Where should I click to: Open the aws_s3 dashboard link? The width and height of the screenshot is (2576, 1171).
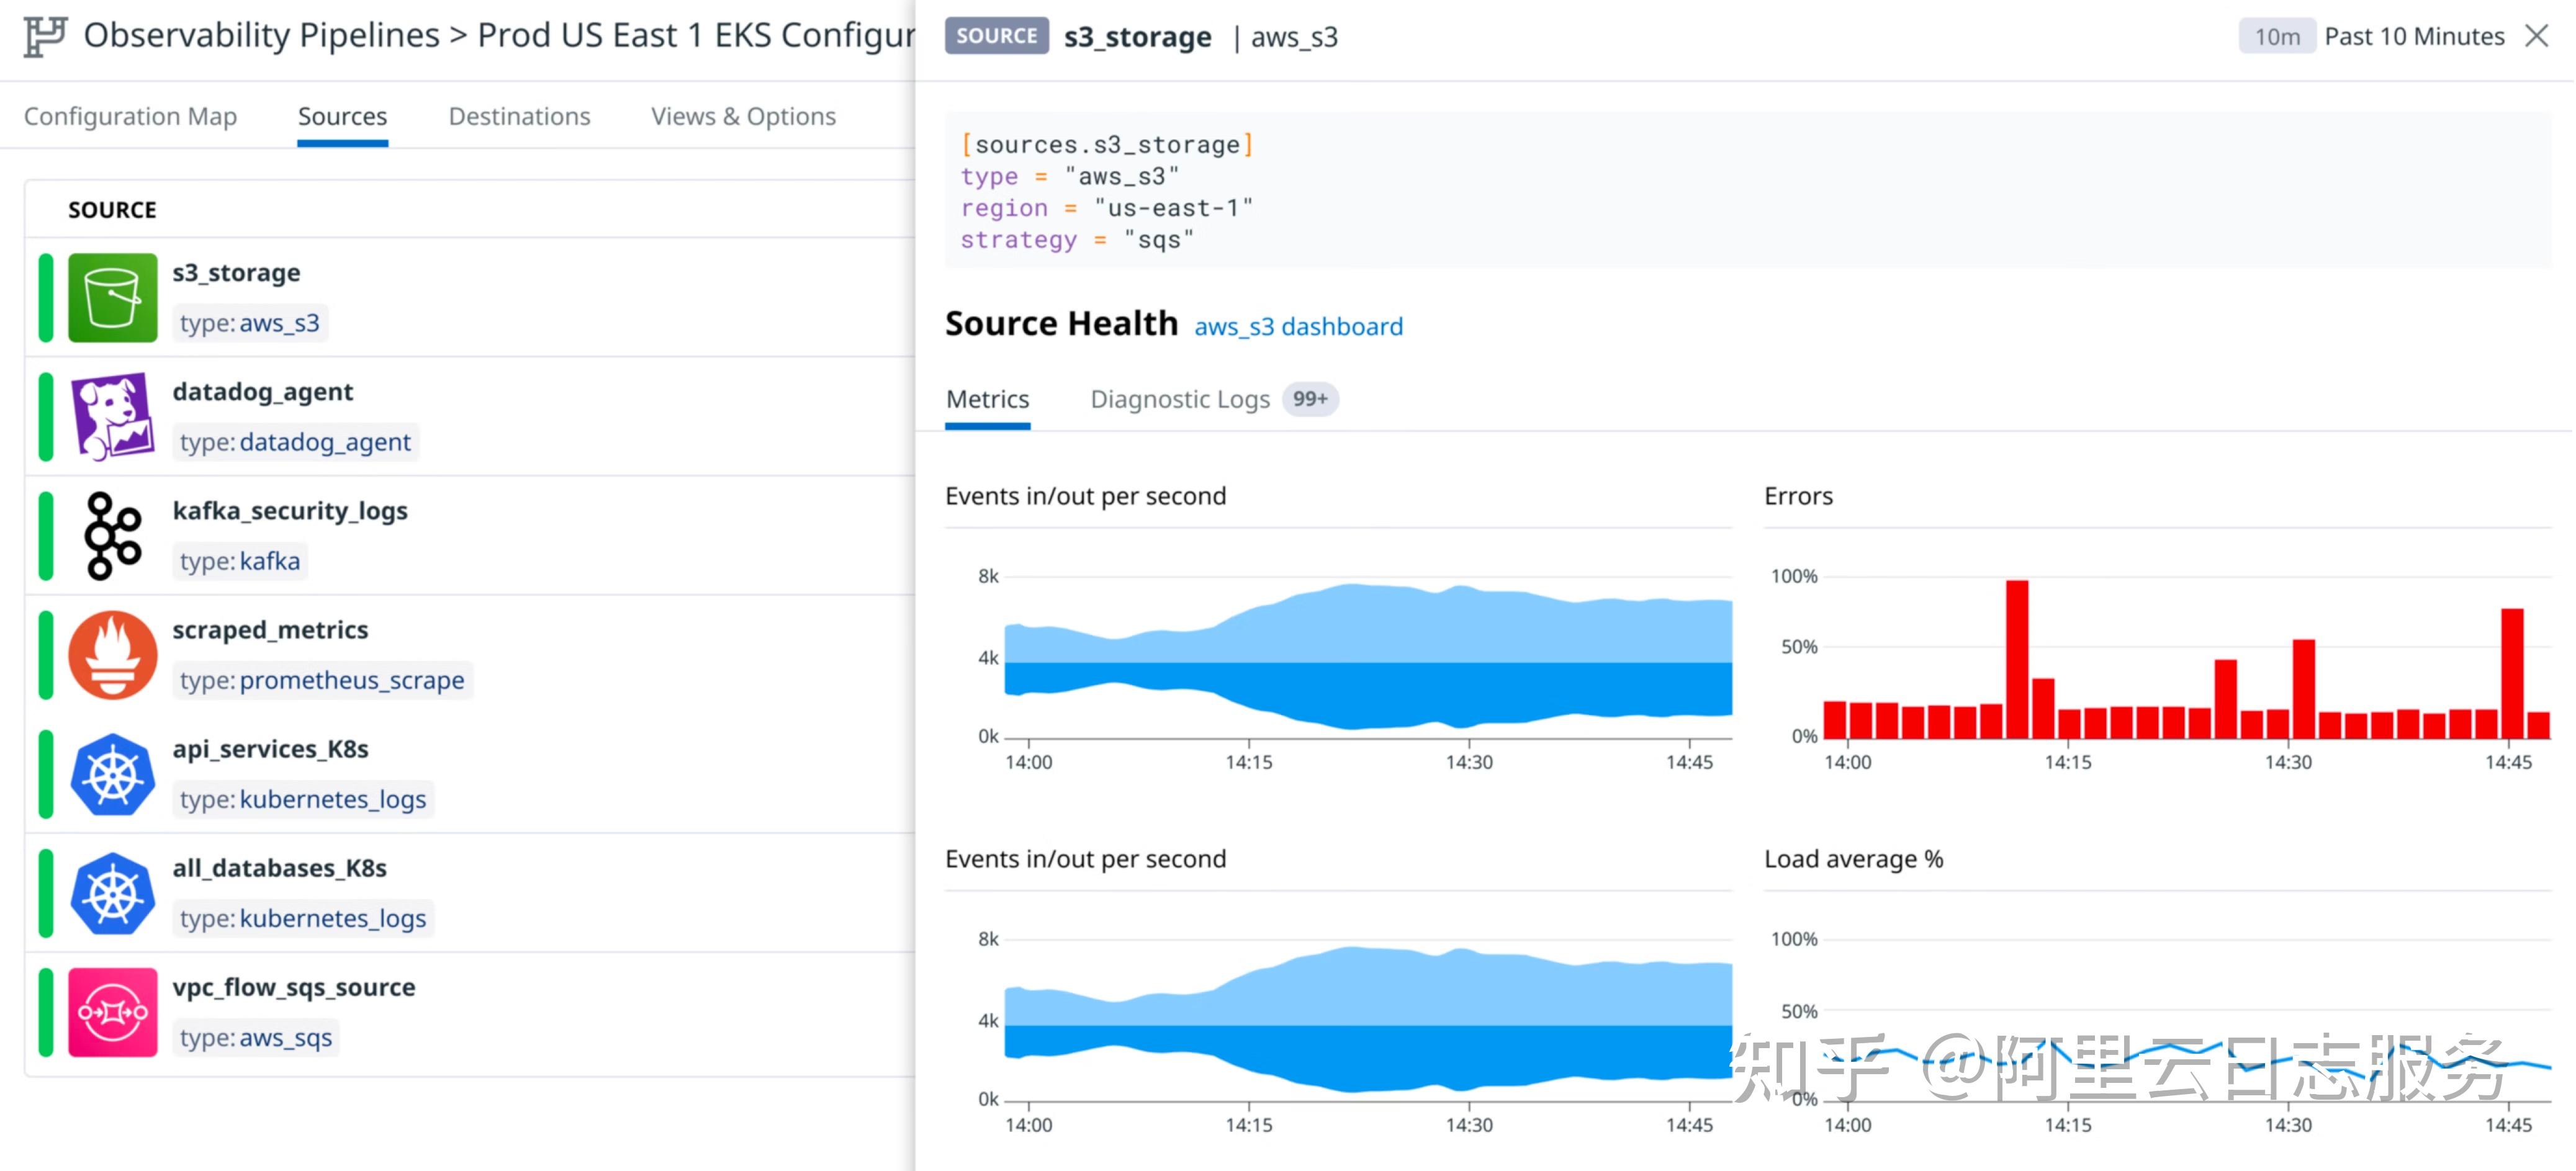click(x=1298, y=327)
